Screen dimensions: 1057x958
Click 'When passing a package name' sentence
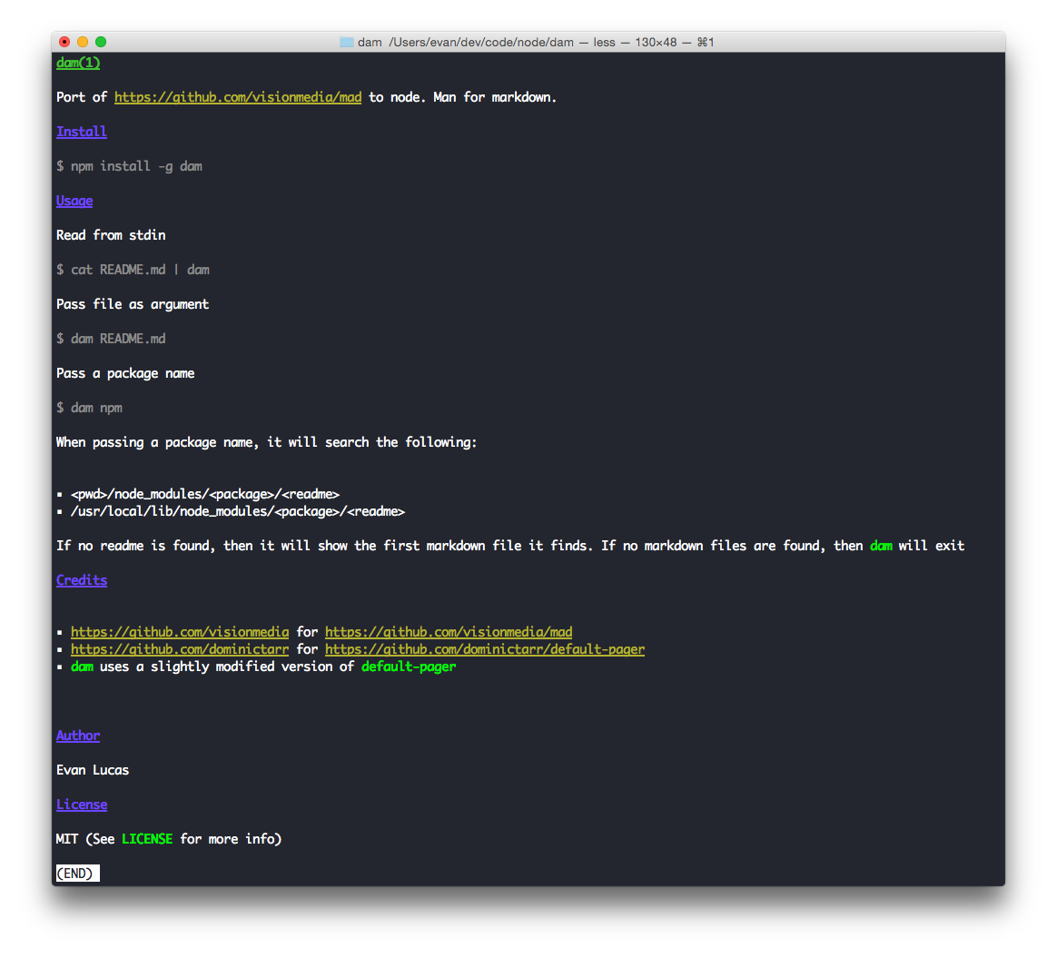[x=267, y=442]
